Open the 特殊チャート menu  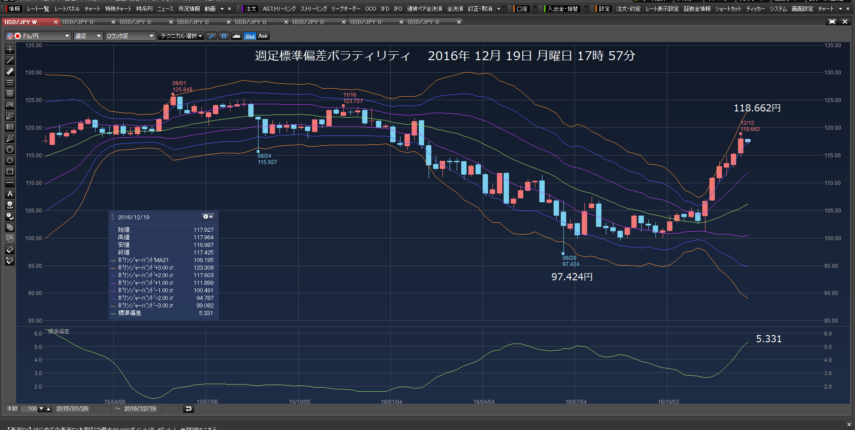coord(118,9)
